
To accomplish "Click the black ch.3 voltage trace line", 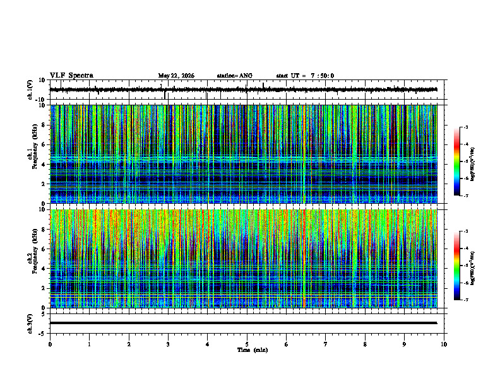I will (x=243, y=323).
